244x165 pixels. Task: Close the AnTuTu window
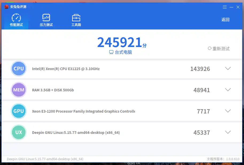click(238, 7)
